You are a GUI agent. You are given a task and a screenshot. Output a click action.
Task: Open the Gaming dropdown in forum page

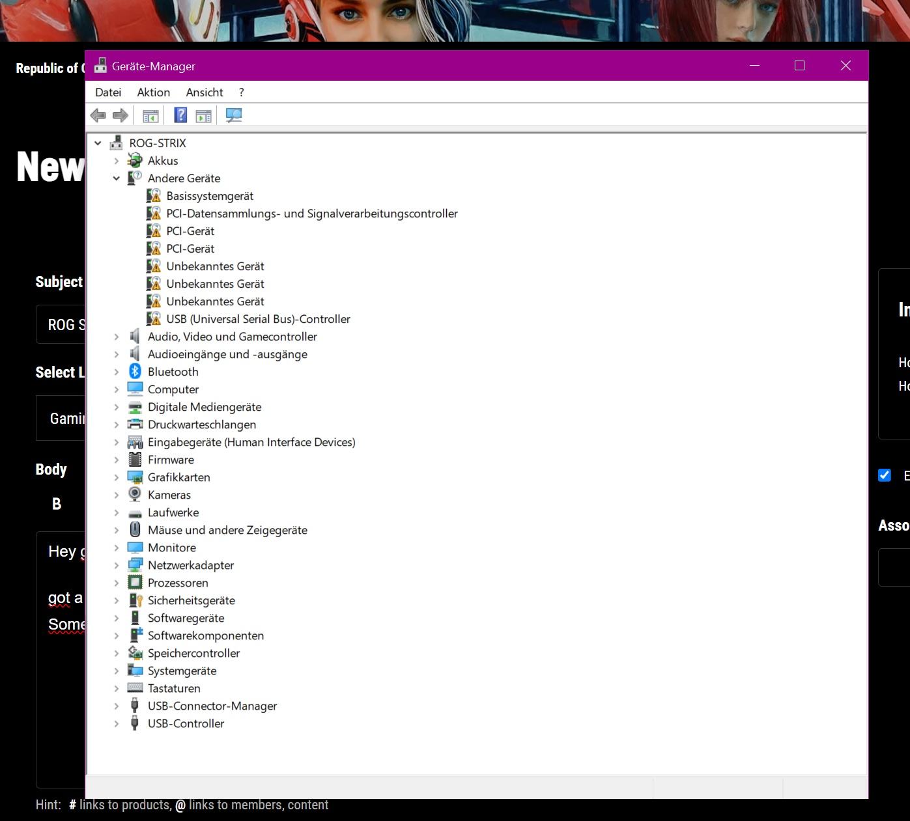point(61,418)
